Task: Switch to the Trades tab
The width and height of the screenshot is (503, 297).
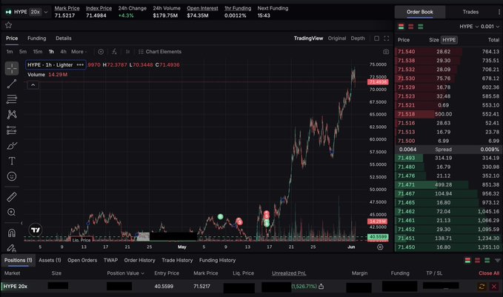Action: coord(470,12)
